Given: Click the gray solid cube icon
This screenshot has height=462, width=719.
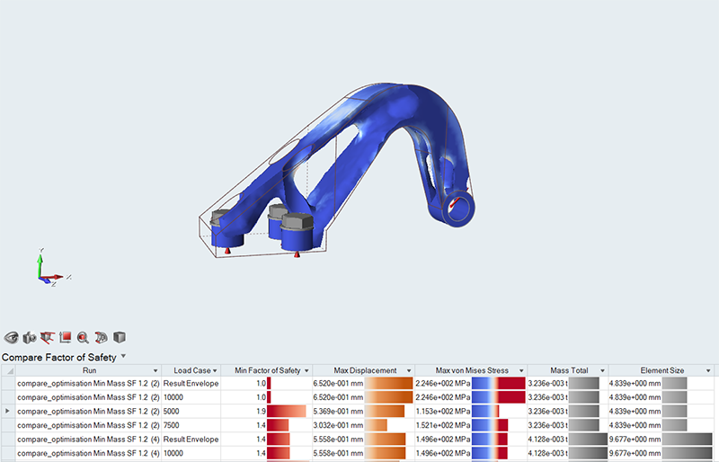Looking at the screenshot, I should click(x=119, y=338).
